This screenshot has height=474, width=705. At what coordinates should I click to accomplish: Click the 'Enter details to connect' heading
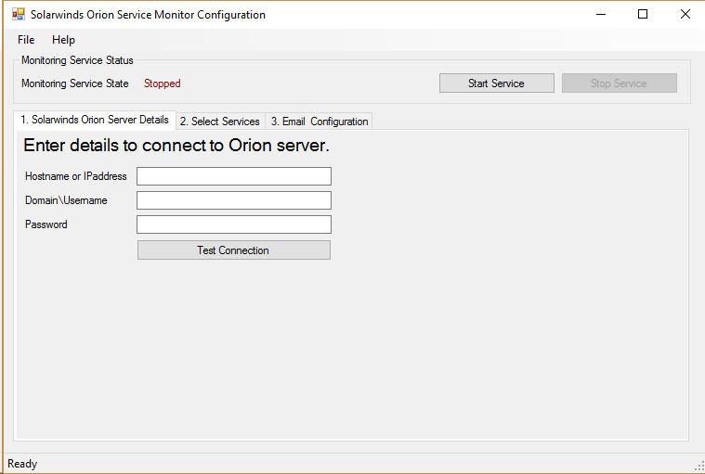click(176, 146)
